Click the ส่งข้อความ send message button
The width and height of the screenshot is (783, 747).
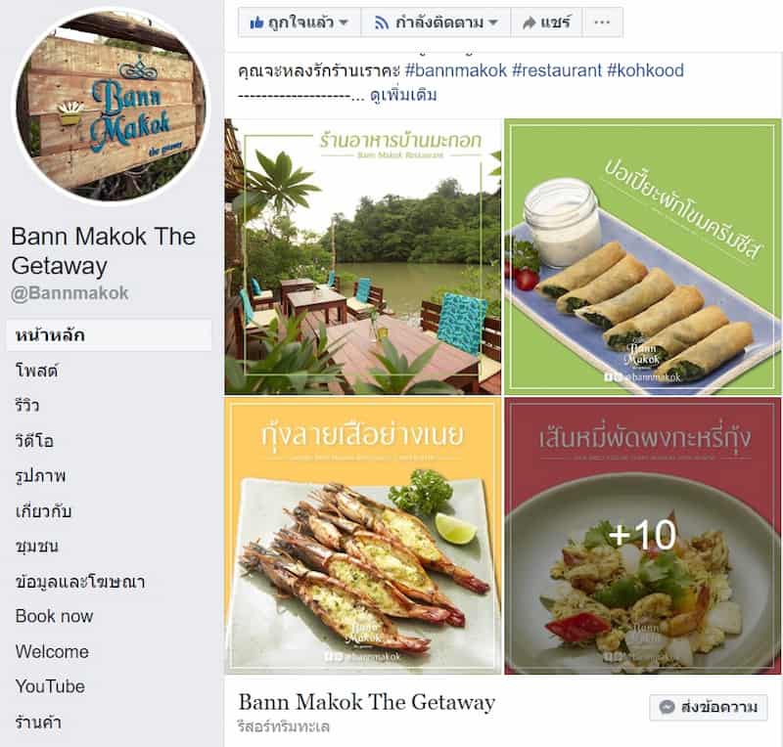click(709, 707)
